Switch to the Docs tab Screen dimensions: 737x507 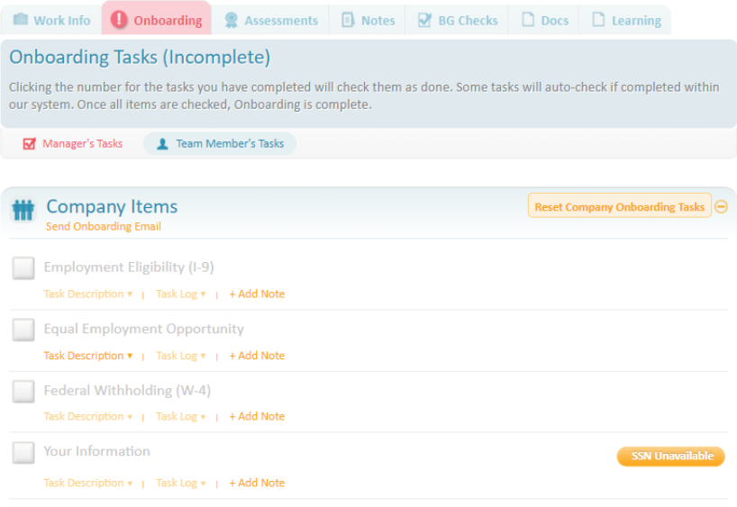[545, 20]
